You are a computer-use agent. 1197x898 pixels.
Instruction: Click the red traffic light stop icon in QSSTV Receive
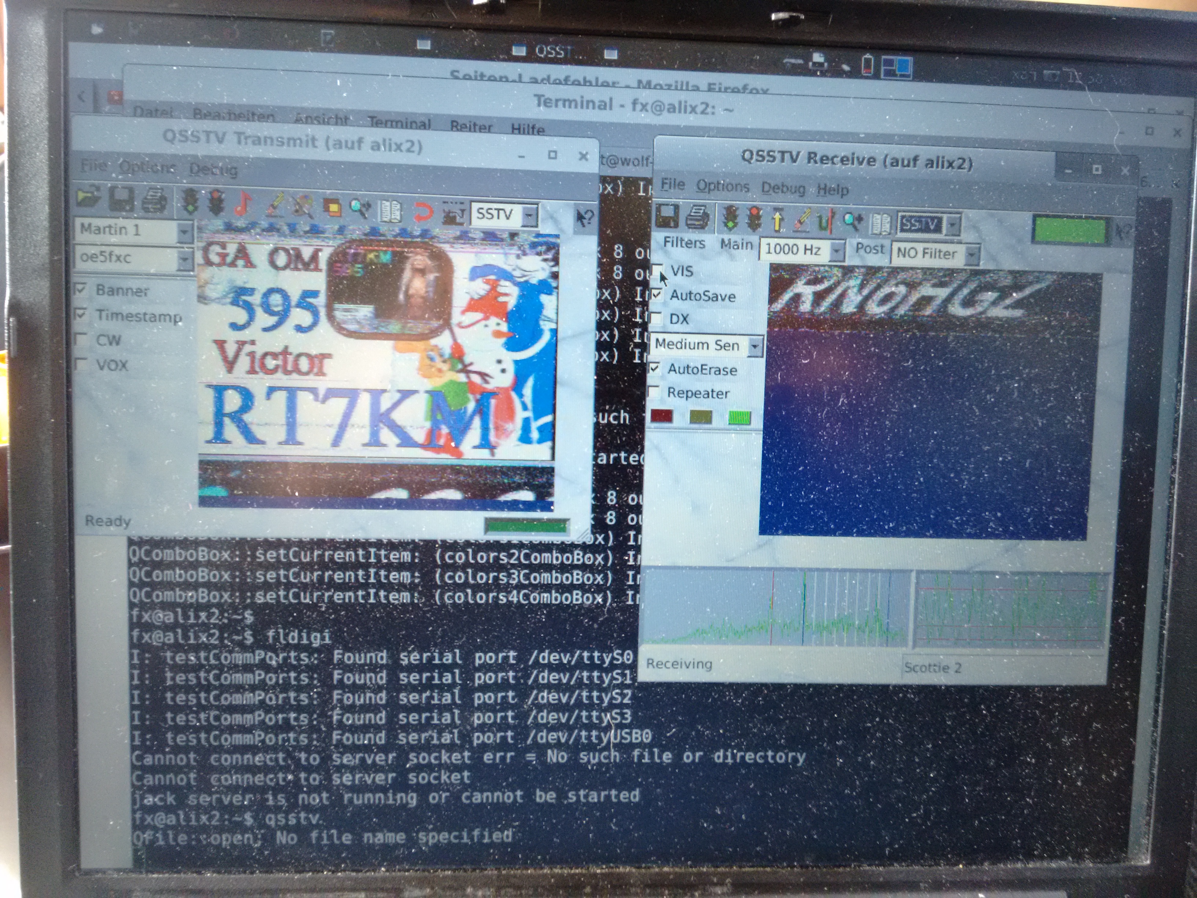click(x=754, y=219)
